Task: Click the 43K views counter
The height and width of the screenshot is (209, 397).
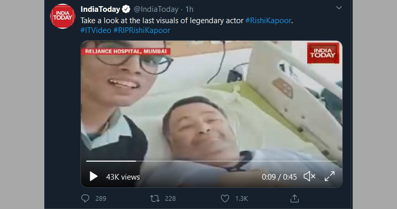Action: pos(123,177)
